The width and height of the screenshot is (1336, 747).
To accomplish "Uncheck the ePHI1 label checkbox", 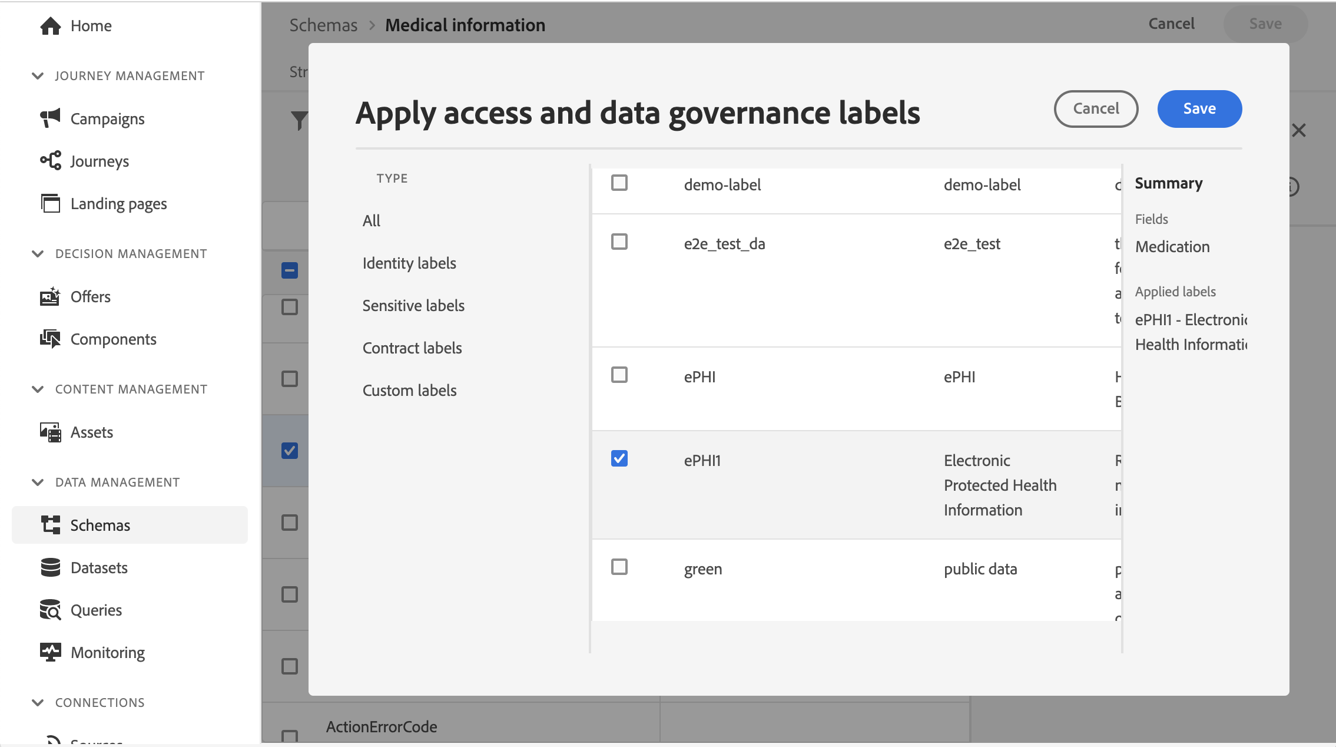I will 619,458.
